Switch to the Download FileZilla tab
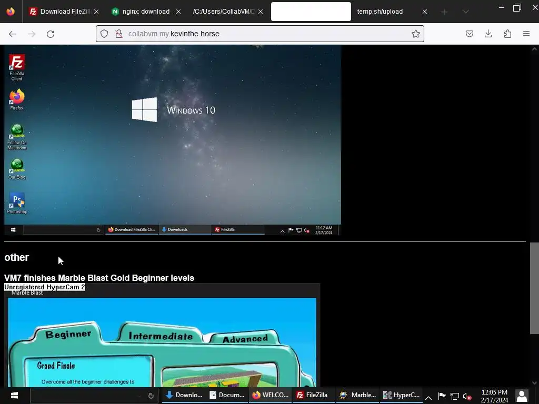 (x=60, y=12)
